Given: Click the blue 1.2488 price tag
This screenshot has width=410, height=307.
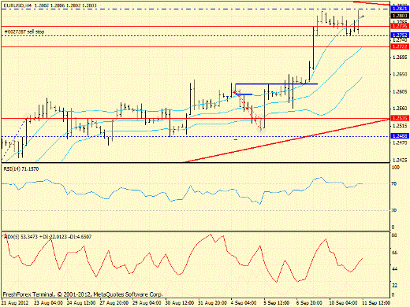Looking at the screenshot, I should click(400, 136).
